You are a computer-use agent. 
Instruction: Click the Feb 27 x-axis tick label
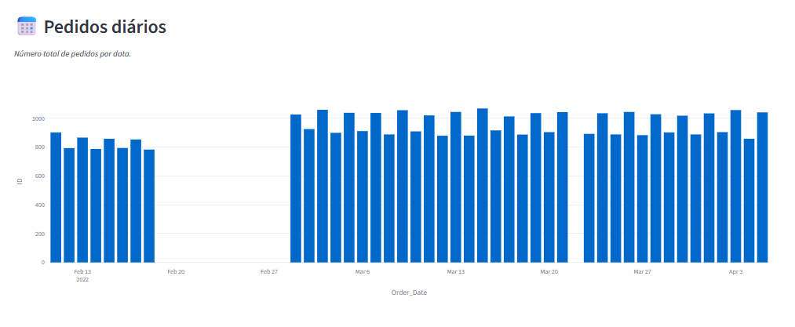pyautogui.click(x=269, y=272)
